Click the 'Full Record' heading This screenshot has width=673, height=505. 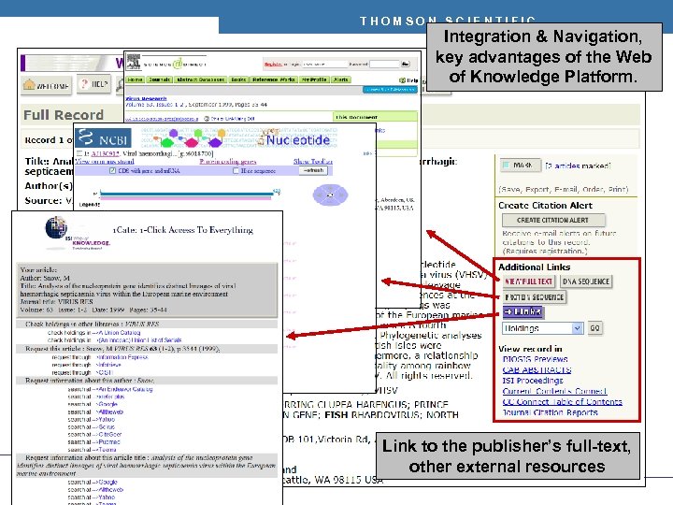64,115
